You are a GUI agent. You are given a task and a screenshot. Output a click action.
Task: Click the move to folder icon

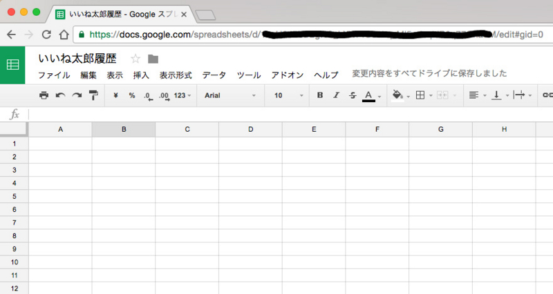click(x=153, y=59)
